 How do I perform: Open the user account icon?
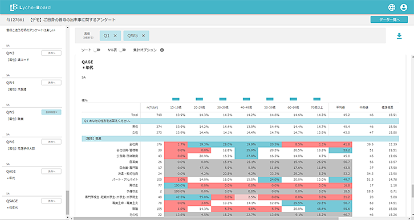(x=404, y=7)
